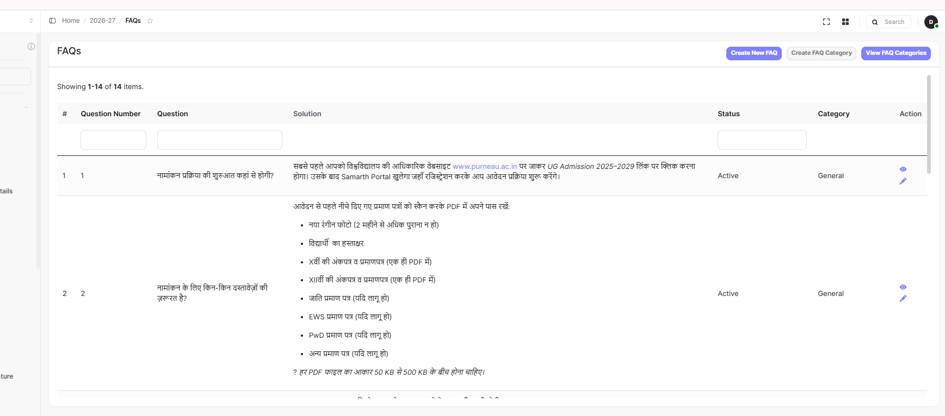
Task: Focus the Question Number filter field
Action: [x=113, y=140]
